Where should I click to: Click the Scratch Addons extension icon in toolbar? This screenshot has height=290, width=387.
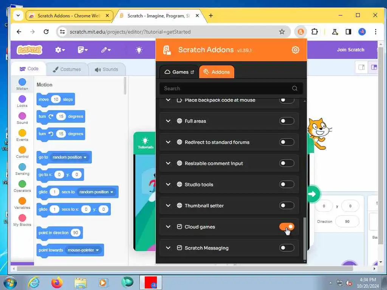point(300,32)
